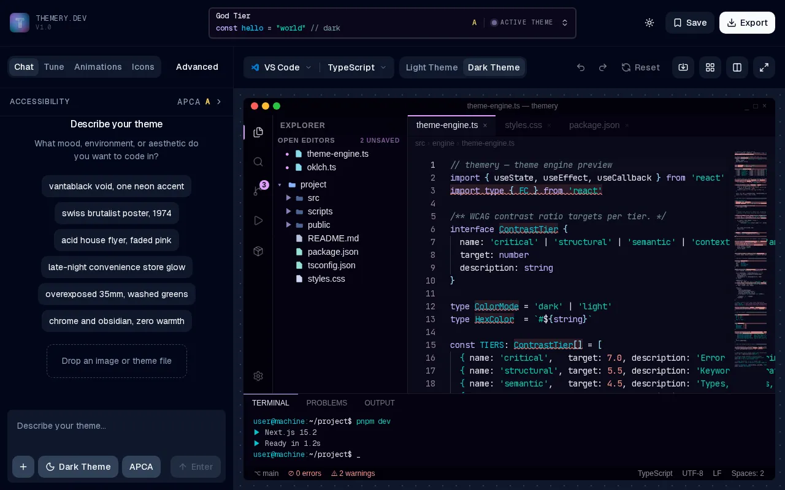Click the 2 warnings status indicator
This screenshot has height=490, width=785.
[x=353, y=473]
